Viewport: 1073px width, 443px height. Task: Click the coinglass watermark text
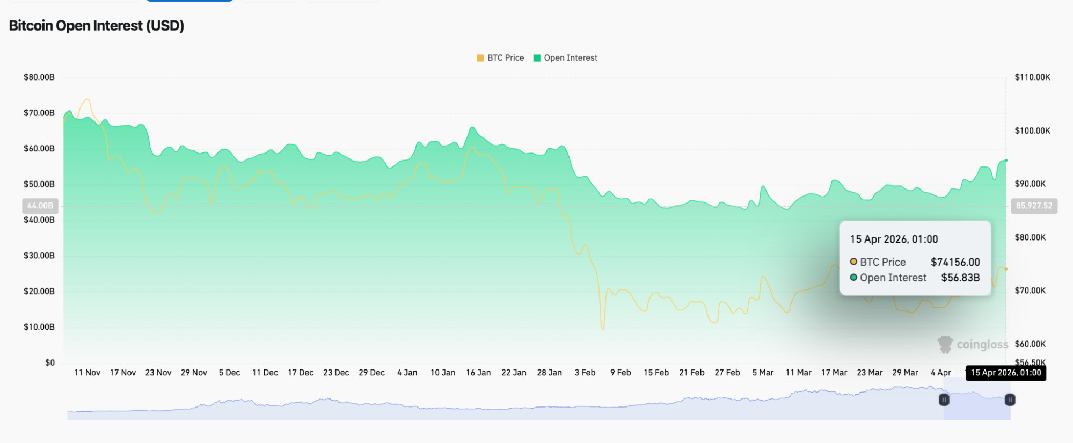point(982,344)
